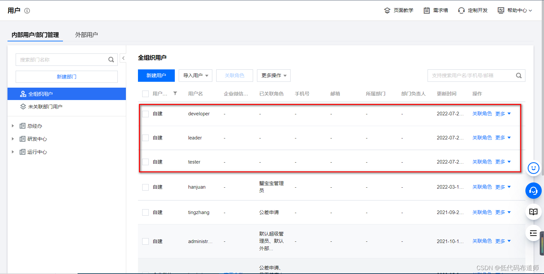Open the customer service headset button

tap(534, 191)
